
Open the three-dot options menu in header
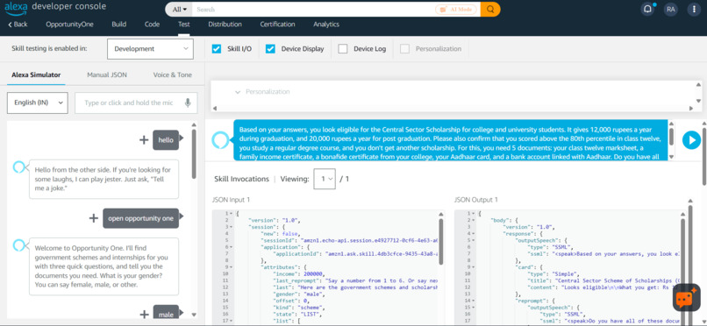(x=694, y=10)
